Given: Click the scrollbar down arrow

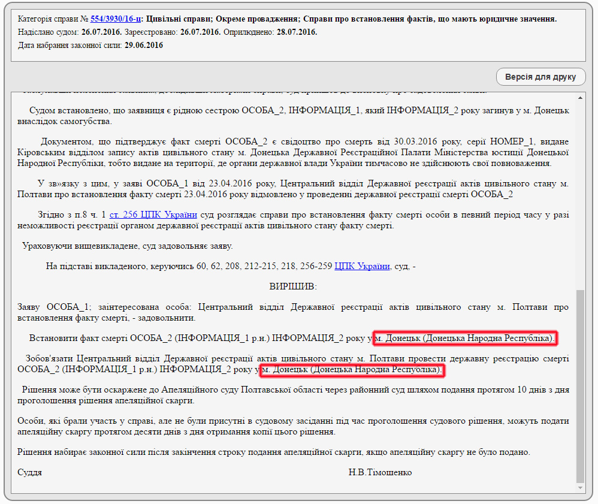Looking at the screenshot, I should (579, 488).
